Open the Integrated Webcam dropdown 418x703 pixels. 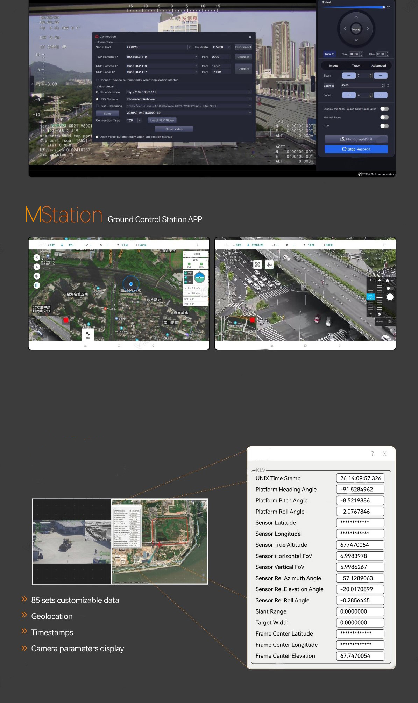[x=250, y=99]
